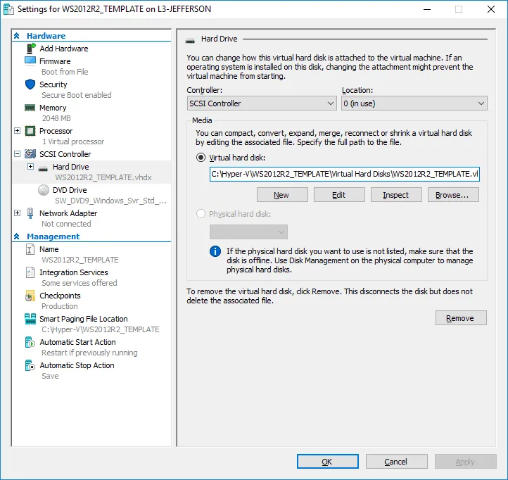Screen dimensions: 508x480
Task: Click OK to confirm settings
Action: coord(328,462)
